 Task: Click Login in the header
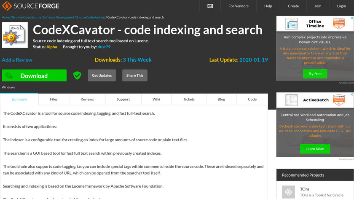pyautogui.click(x=341, y=6)
